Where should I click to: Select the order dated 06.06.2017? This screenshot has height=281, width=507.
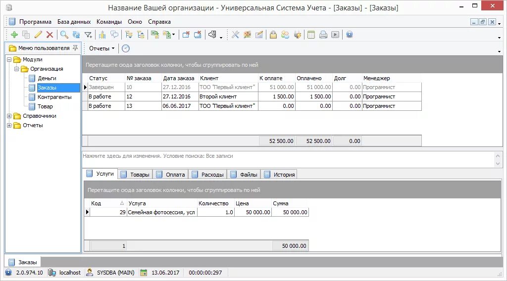coord(252,106)
